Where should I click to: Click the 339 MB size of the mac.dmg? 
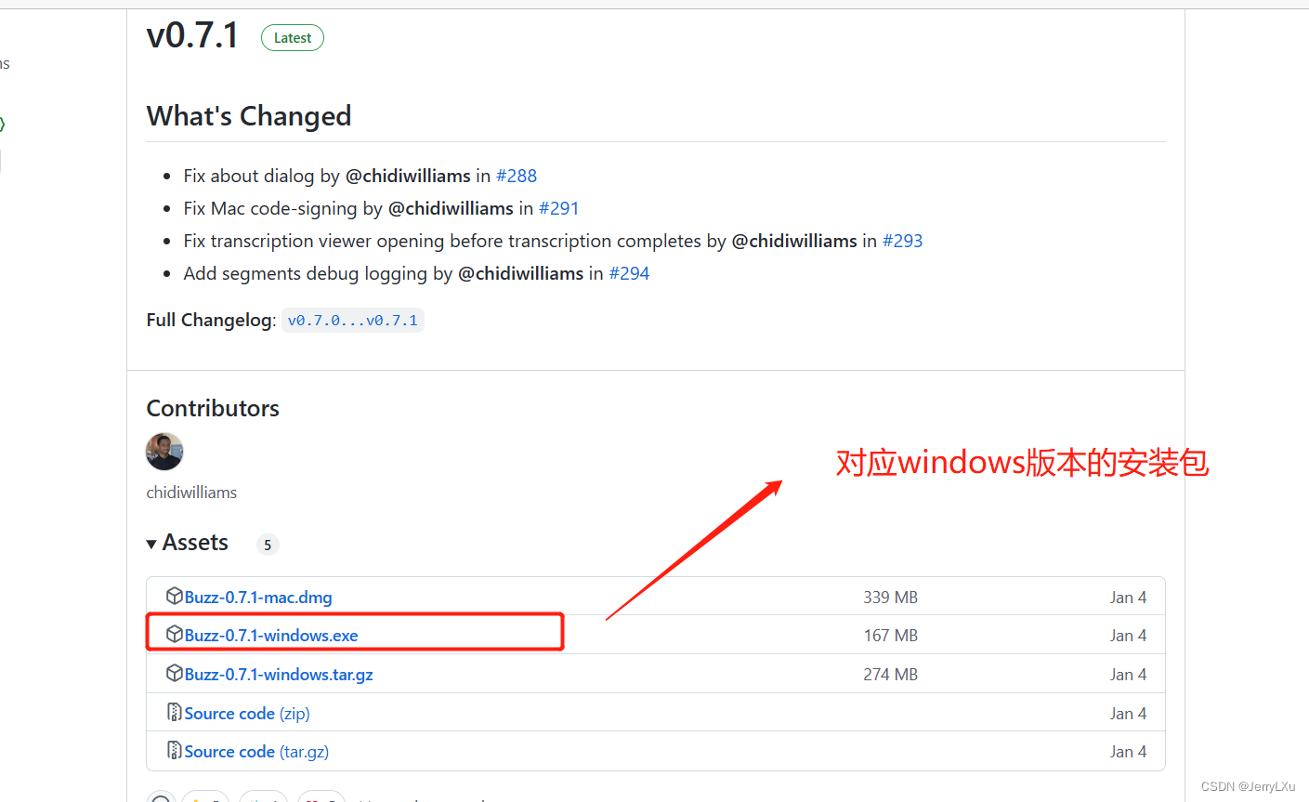(890, 597)
